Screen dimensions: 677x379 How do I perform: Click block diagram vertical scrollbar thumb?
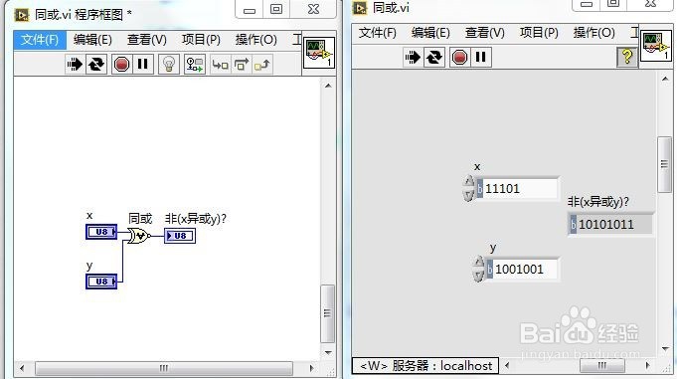(327, 313)
